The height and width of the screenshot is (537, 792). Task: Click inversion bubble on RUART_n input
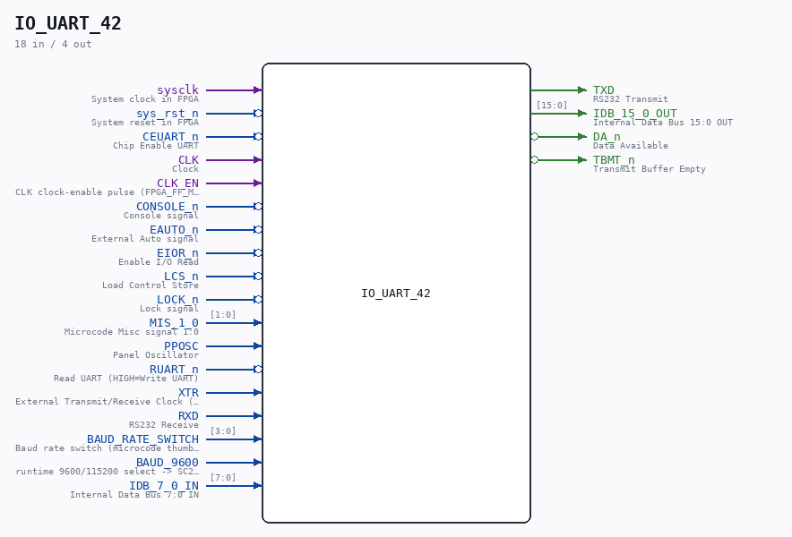pyautogui.click(x=258, y=369)
